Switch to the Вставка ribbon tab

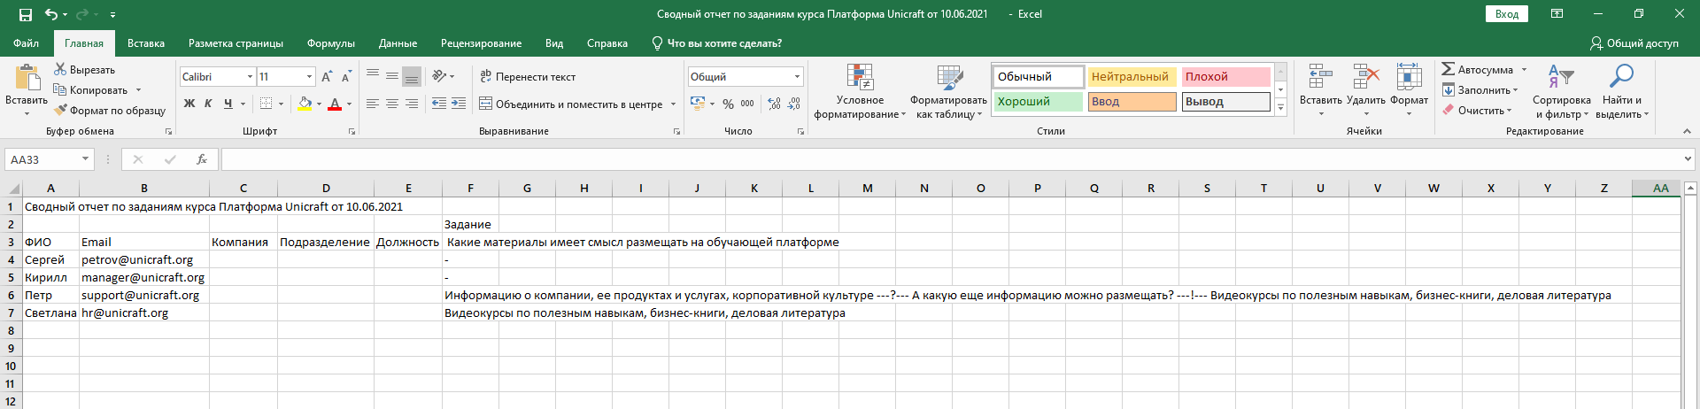[x=146, y=43]
